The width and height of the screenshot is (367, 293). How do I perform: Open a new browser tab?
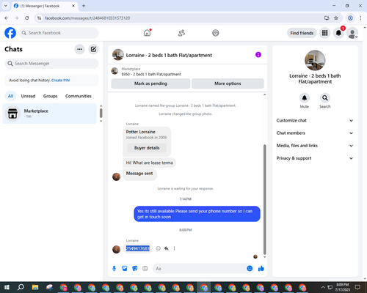(84, 6)
